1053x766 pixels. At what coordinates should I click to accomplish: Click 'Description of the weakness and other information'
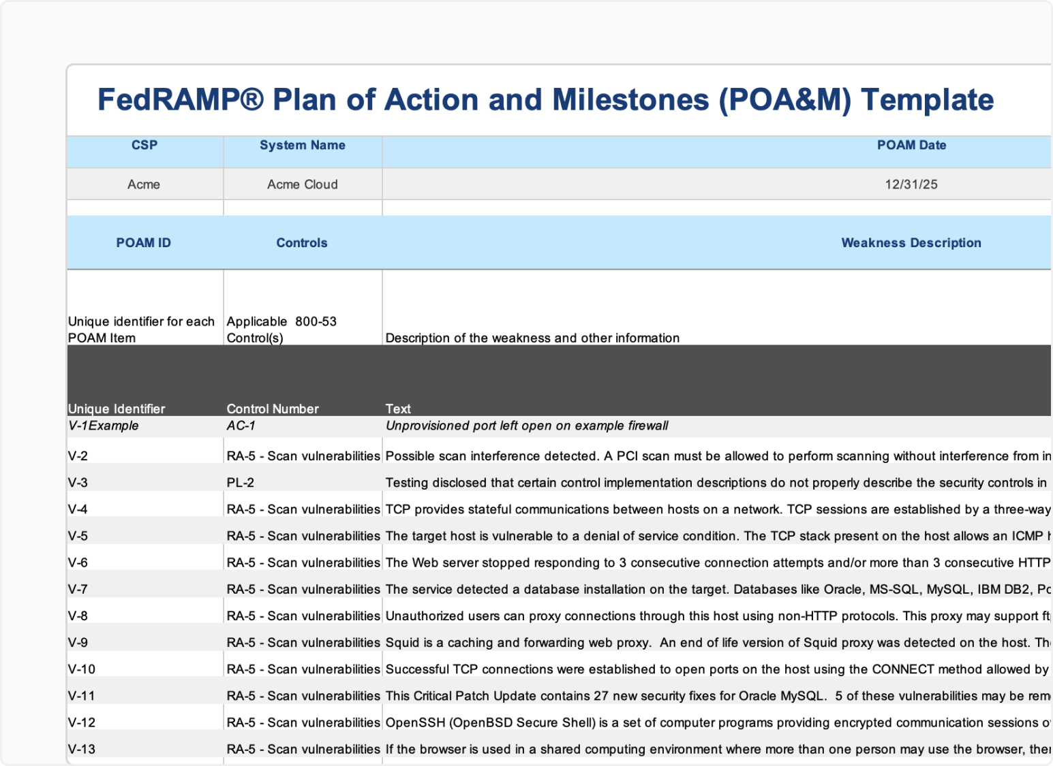[532, 338]
